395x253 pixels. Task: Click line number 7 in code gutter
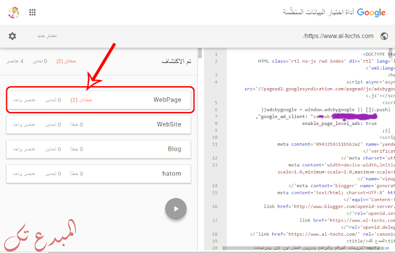click(215, 116)
